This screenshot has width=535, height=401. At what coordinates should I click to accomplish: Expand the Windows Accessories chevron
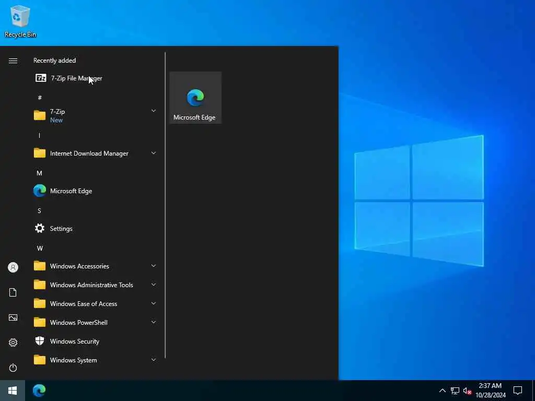click(154, 266)
